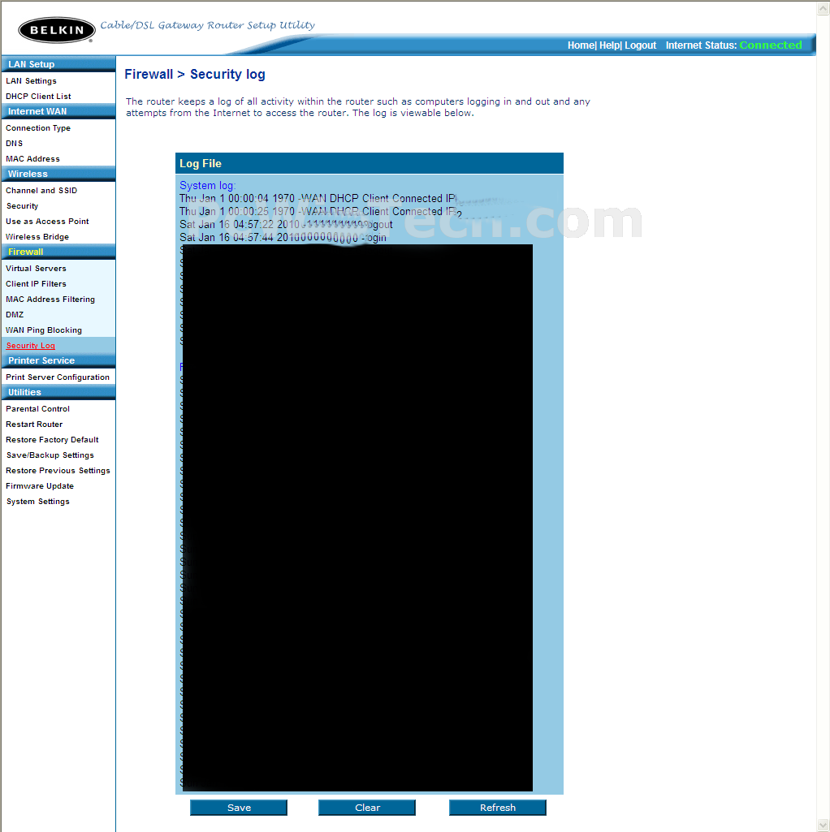Click the scrollbar up arrow
830x832 pixels.
[x=823, y=8]
